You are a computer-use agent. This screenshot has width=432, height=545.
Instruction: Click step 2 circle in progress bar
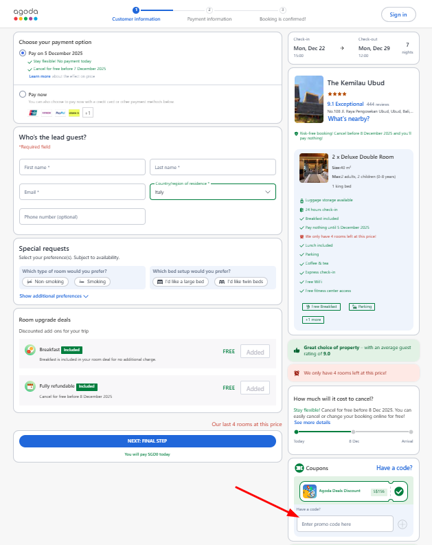[209, 10]
